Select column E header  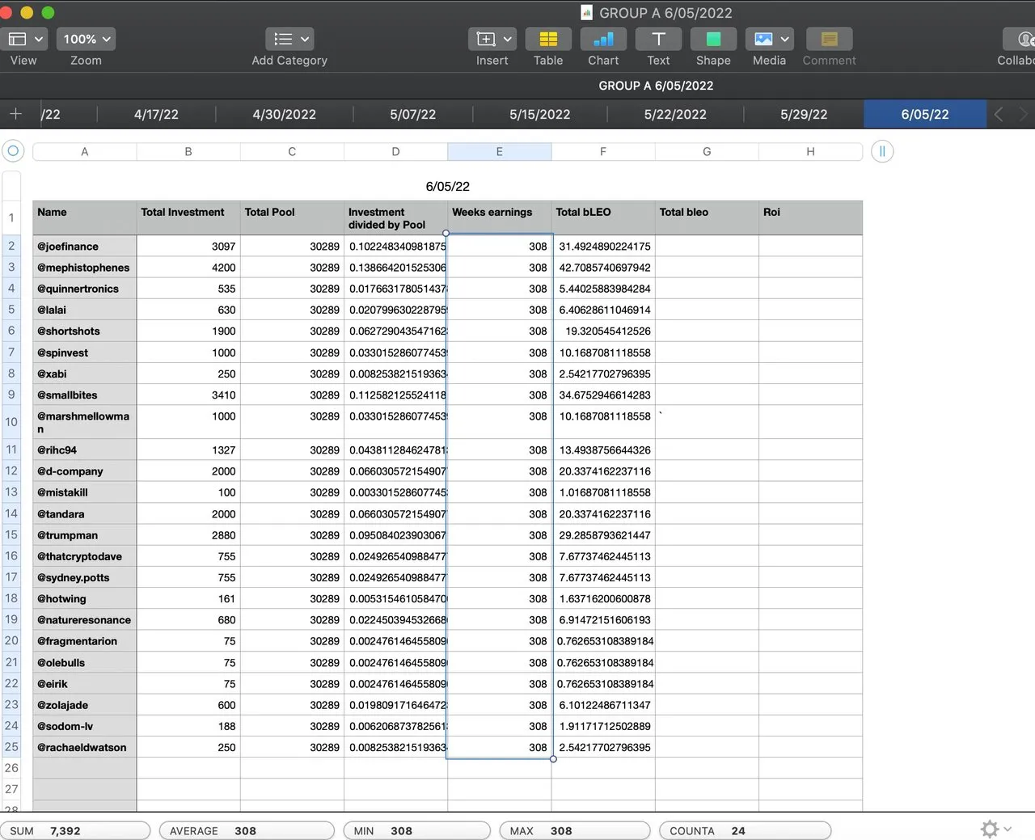499,151
